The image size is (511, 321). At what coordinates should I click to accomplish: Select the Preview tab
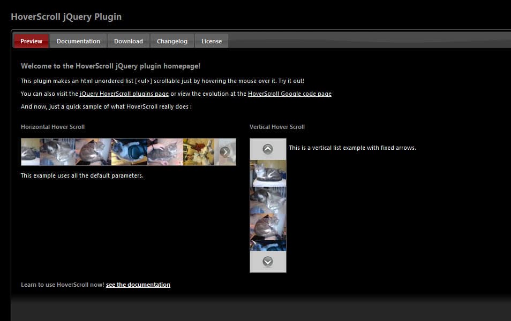(31, 41)
